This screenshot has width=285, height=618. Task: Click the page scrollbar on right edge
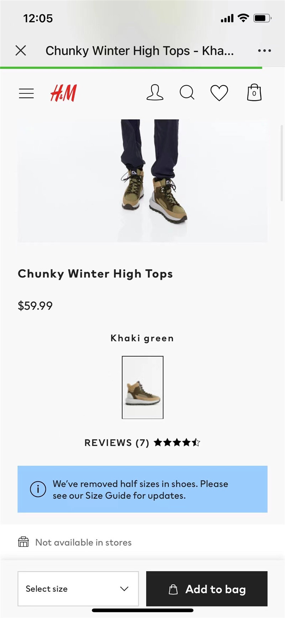click(282, 163)
